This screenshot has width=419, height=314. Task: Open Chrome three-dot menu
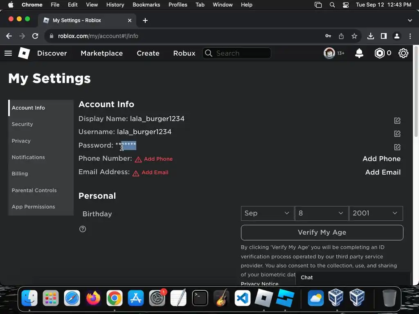click(410, 36)
